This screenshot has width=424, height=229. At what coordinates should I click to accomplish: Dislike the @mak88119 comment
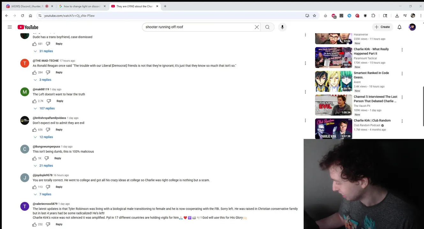coord(49,101)
